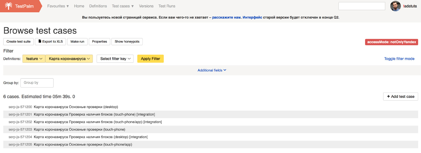Screen dimensions: 421x153
Task: Click the Create test suite button
Action: pyautogui.click(x=19, y=42)
